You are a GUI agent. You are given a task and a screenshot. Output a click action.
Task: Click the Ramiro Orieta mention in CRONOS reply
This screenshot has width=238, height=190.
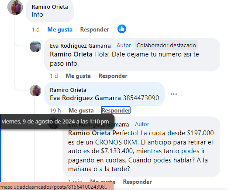point(89,133)
